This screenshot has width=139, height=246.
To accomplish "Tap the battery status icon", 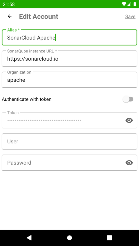I will pos(135,4).
